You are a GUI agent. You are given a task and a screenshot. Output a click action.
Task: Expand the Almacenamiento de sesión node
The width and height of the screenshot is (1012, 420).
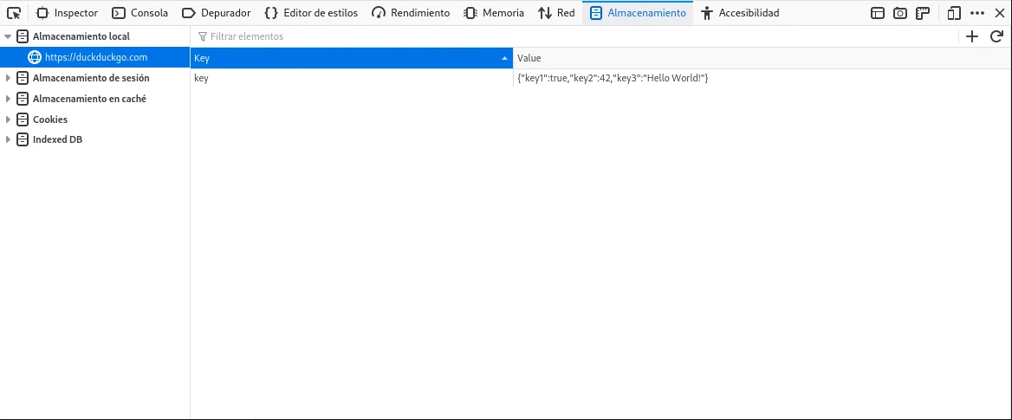9,78
